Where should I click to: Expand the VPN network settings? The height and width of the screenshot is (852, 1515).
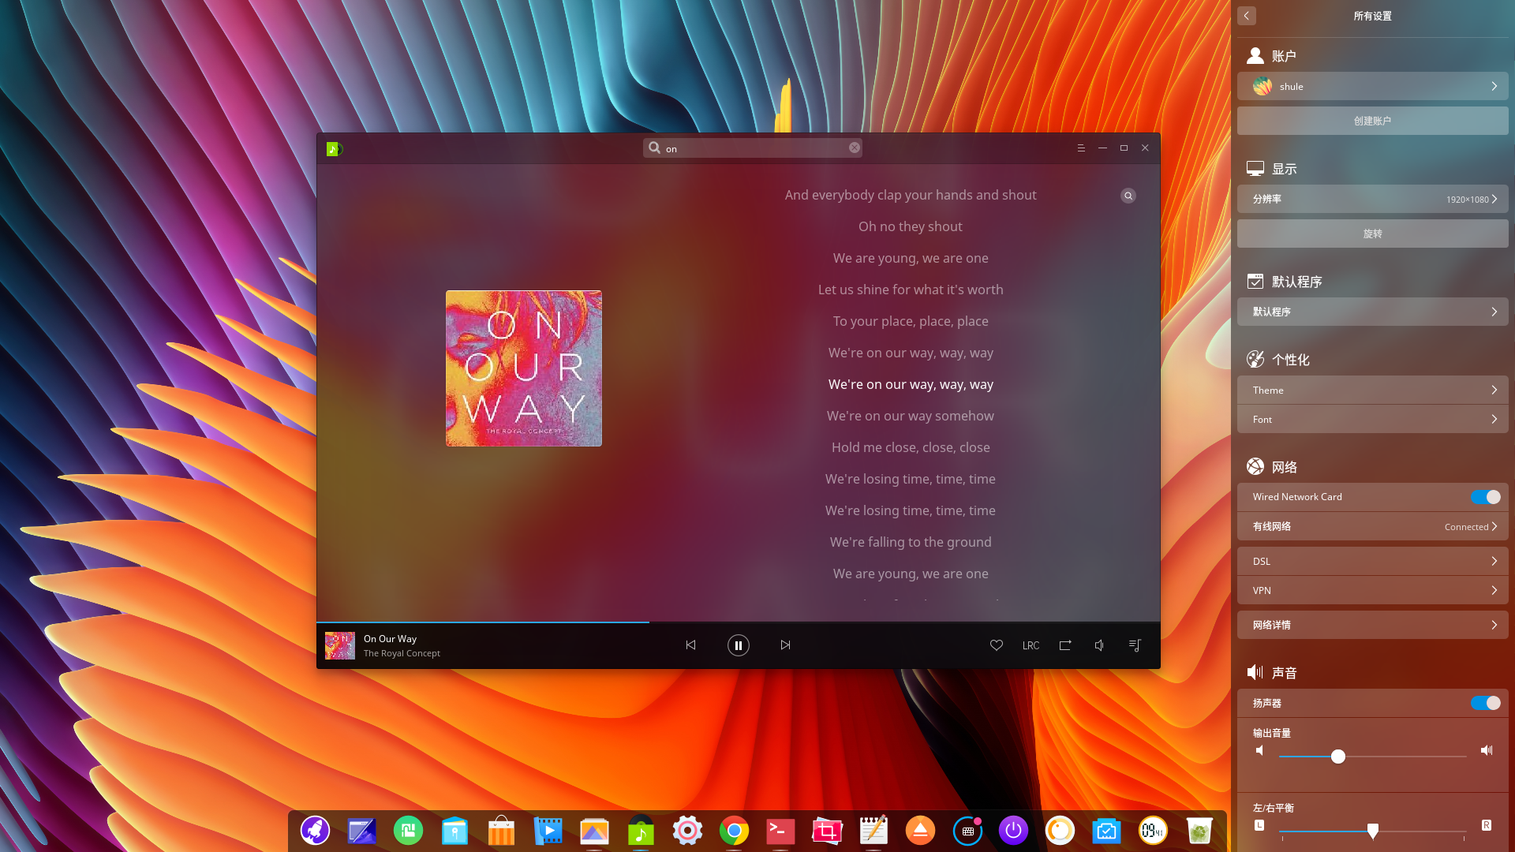[x=1372, y=591]
